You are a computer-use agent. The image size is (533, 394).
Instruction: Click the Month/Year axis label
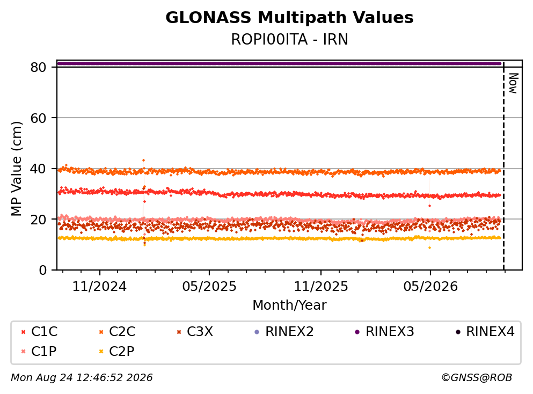point(289,305)
